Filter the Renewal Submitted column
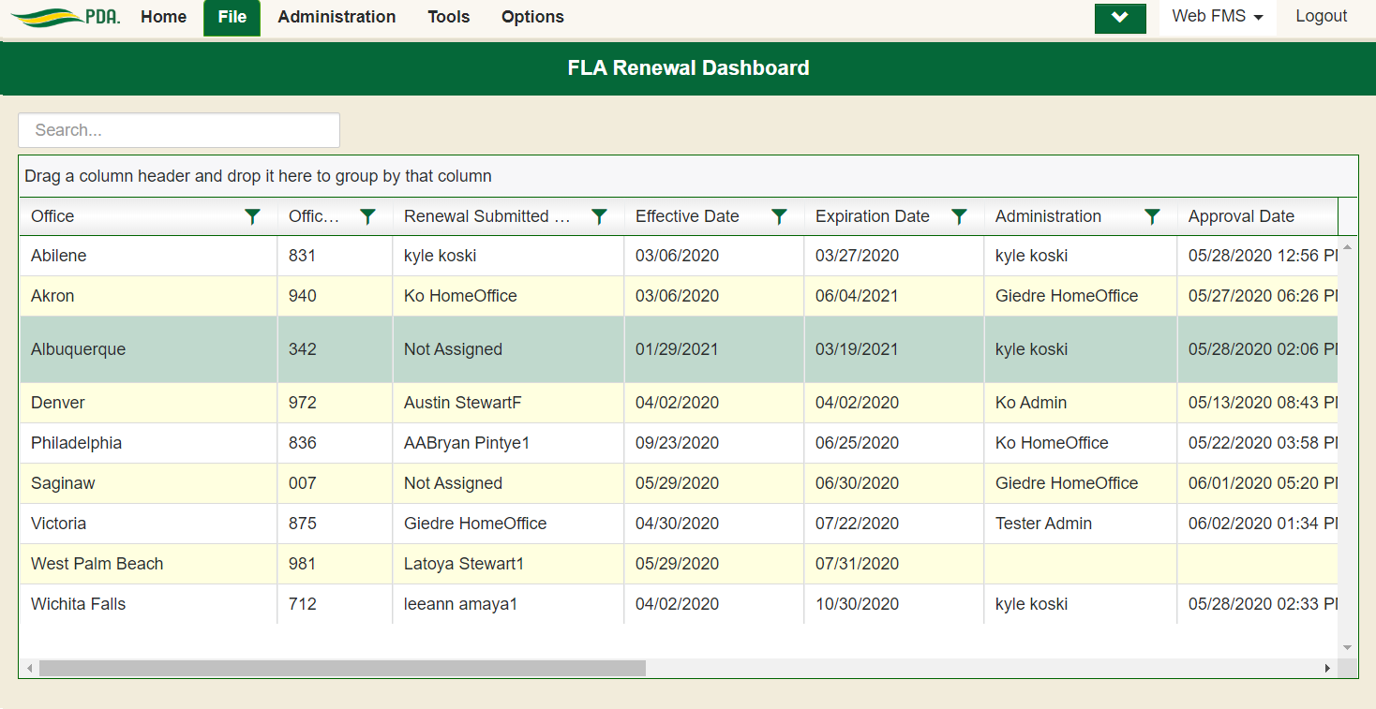Screen dimensions: 1376x709 coord(599,216)
